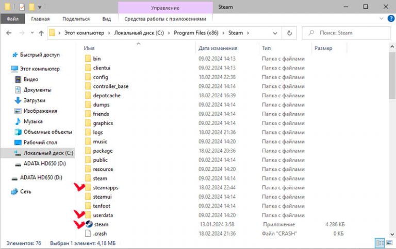Select the Управление contextual tab header
Viewport: 396px width, 249px height.
click(x=165, y=8)
